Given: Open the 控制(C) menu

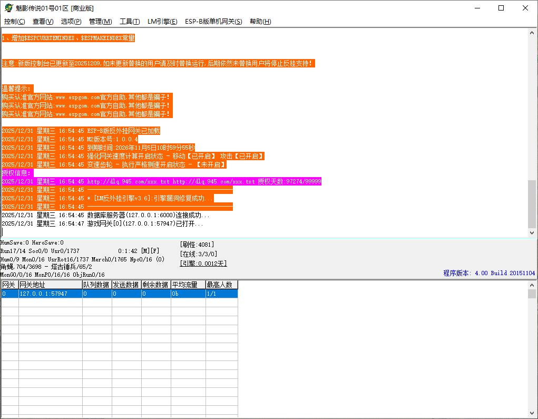Looking at the screenshot, I should pyautogui.click(x=14, y=22).
